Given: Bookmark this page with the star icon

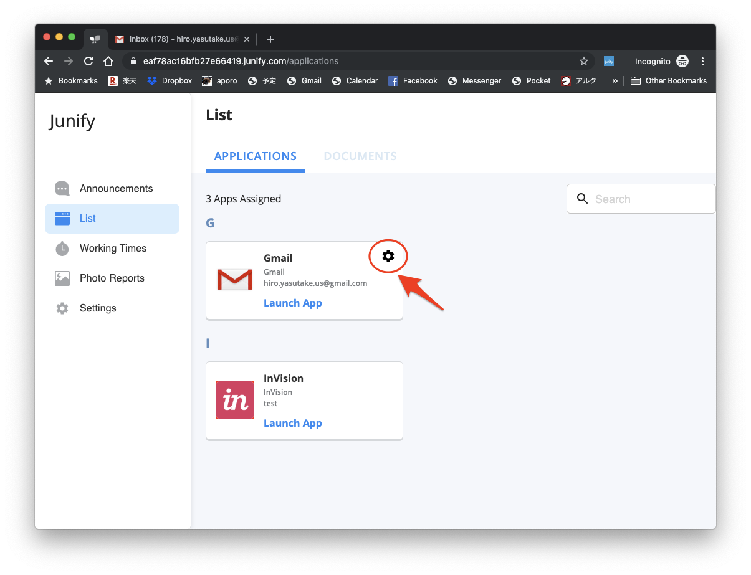Looking at the screenshot, I should point(584,61).
